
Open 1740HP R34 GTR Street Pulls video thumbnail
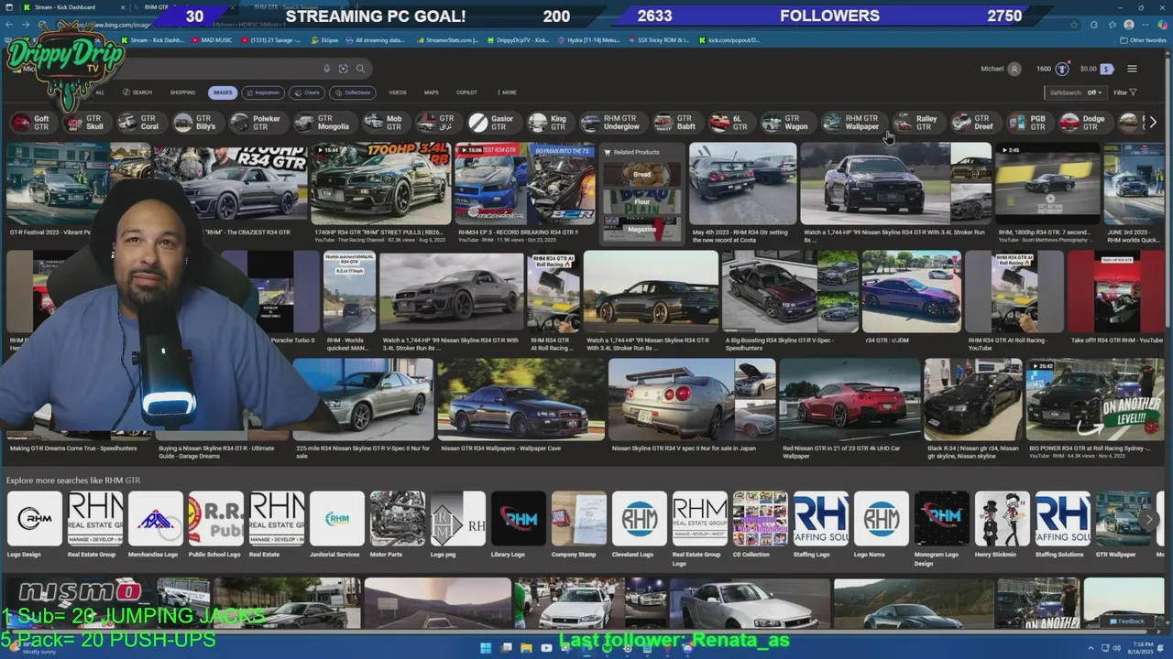pyautogui.click(x=380, y=183)
